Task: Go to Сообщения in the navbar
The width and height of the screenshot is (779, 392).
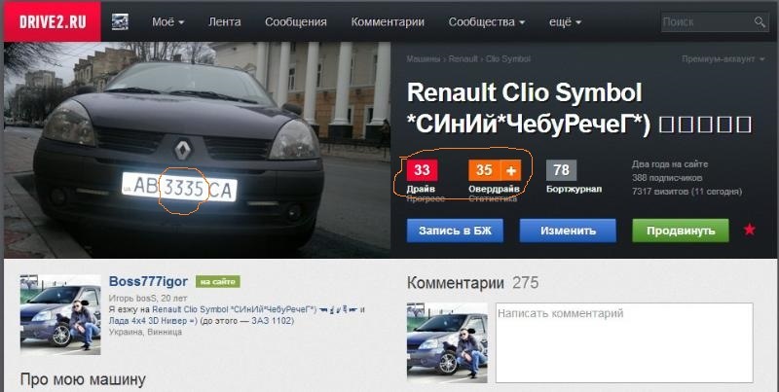Action: tap(296, 22)
